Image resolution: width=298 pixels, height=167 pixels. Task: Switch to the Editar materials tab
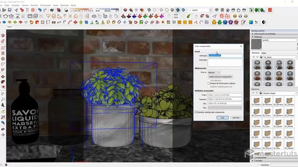point(264,53)
